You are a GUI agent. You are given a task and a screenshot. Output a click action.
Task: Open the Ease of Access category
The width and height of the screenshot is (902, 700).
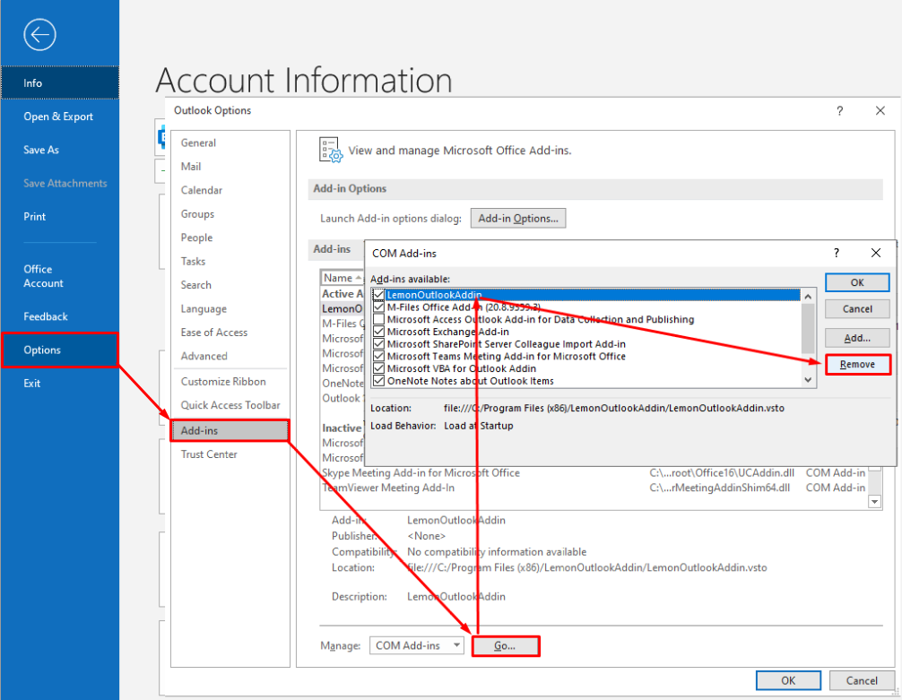(x=230, y=332)
